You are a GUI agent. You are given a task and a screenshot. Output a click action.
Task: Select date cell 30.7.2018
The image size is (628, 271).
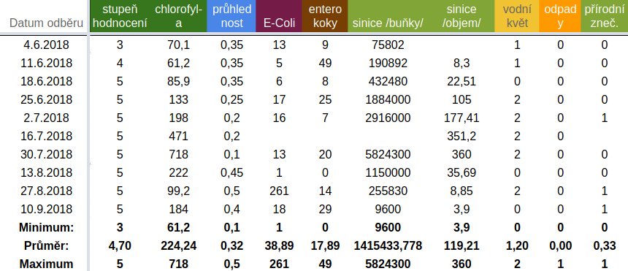(47, 154)
